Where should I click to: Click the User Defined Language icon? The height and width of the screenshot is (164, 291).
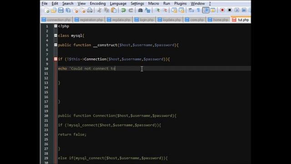point(213,10)
